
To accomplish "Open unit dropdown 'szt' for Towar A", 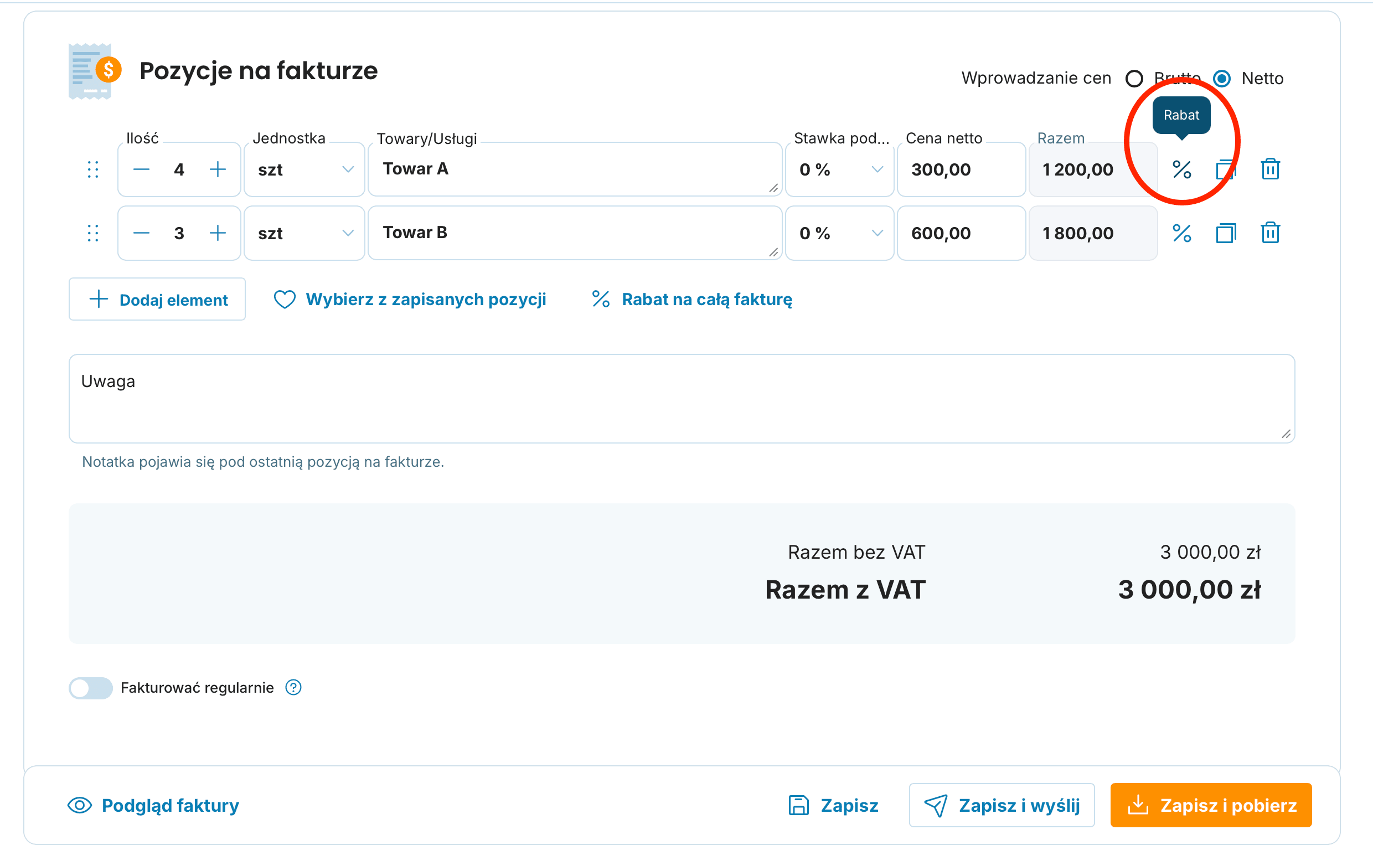I will (304, 169).
